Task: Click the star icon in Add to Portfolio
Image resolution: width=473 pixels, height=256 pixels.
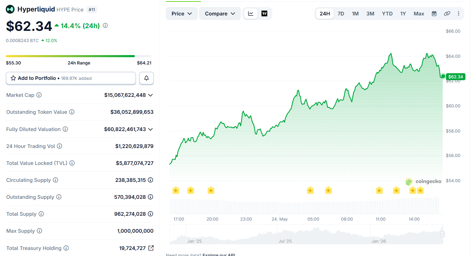Action: click(x=13, y=78)
